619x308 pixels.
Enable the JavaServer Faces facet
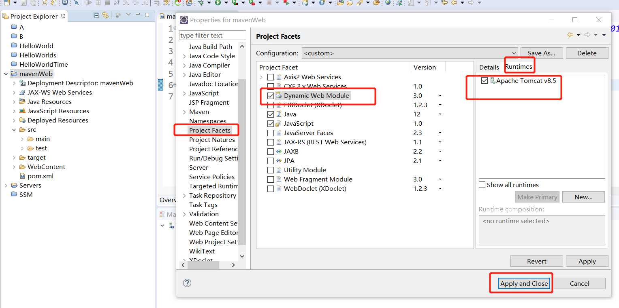click(271, 133)
